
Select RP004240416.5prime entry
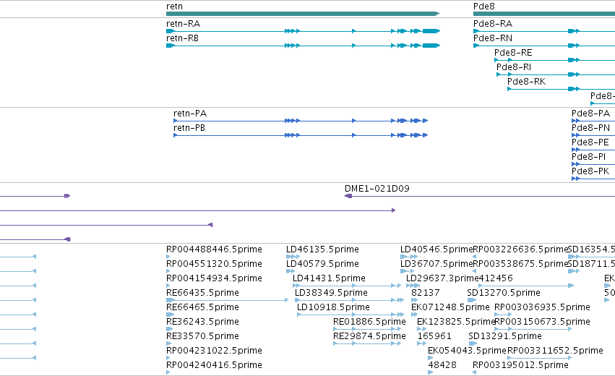[214, 365]
